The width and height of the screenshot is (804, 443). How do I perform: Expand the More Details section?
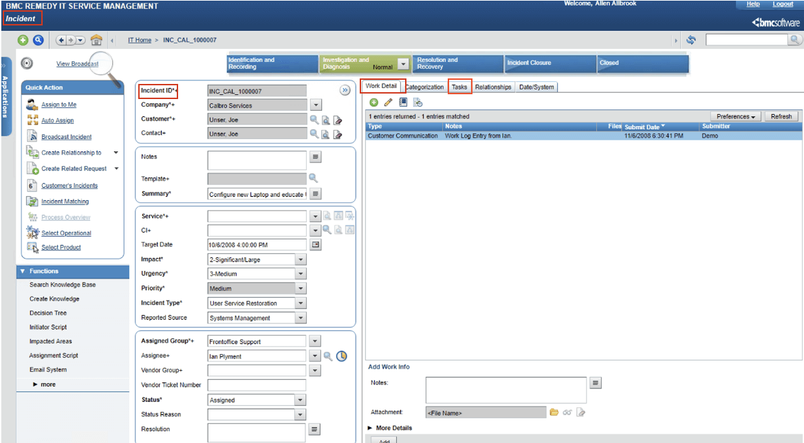click(390, 428)
